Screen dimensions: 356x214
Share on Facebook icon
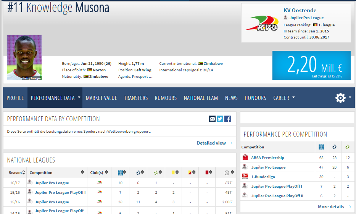pos(227,119)
